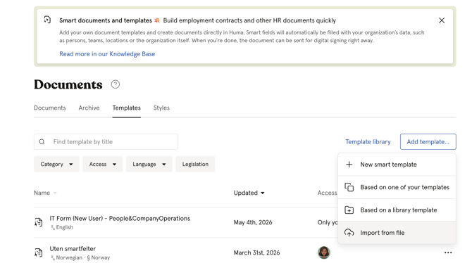This screenshot has height=263, width=472.
Task: Focus the Find template by title field
Action: [106, 141]
